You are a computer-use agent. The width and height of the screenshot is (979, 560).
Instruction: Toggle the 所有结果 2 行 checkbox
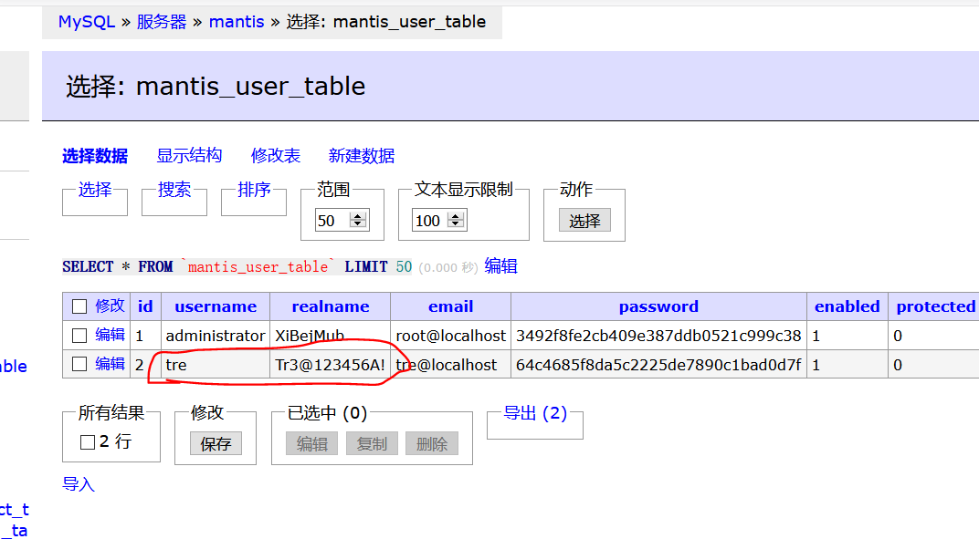(x=88, y=442)
